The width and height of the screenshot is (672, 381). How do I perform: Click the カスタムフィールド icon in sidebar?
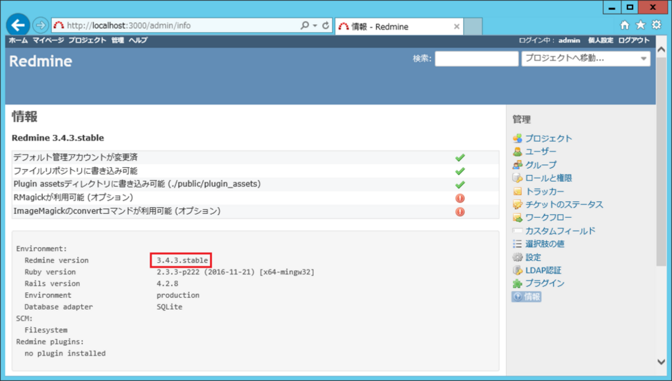pyautogui.click(x=517, y=231)
